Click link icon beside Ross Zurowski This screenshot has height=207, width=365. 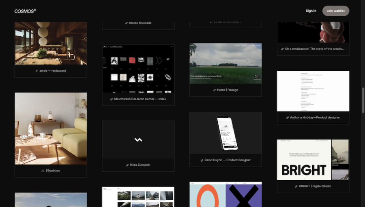click(x=127, y=165)
